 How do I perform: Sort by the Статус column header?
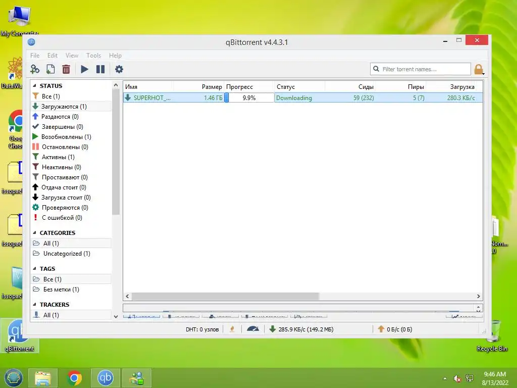pos(299,87)
